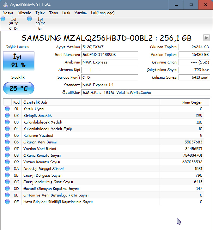Click the raw value 637033532
The height and width of the screenshot is (230, 213).
pyautogui.click(x=192, y=162)
